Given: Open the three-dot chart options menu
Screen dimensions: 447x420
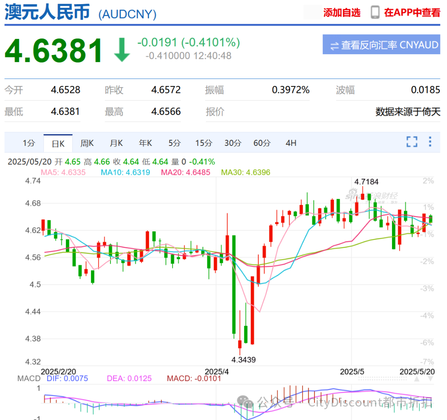Looking at the screenshot, I should [430, 141].
